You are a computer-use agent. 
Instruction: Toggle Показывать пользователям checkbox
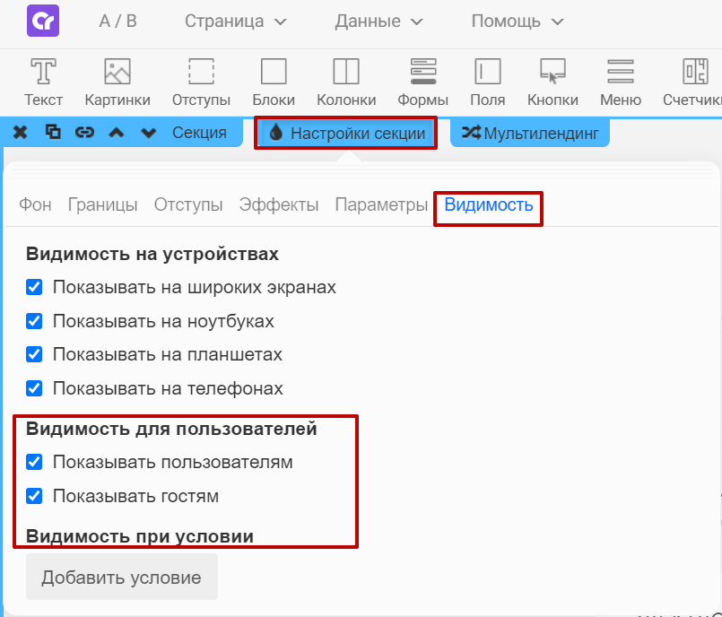(34, 462)
